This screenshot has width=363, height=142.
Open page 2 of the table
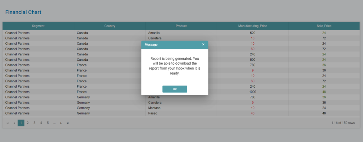28,123
